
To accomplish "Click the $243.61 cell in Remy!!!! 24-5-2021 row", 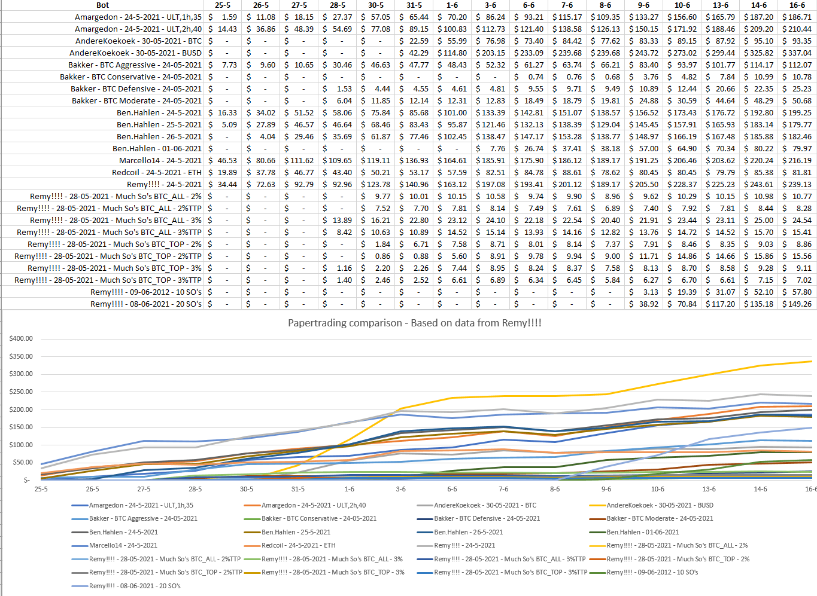I will 759,185.
